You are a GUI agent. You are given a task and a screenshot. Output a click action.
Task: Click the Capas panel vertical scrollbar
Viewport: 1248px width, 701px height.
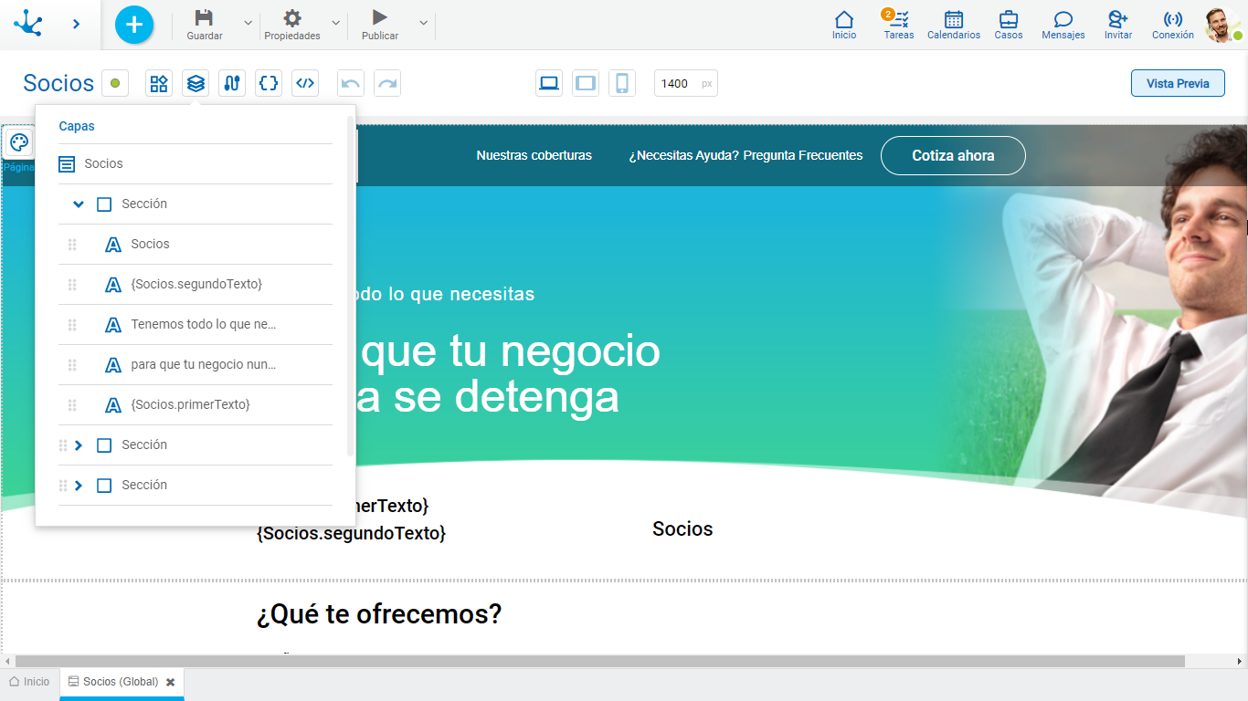(x=351, y=286)
